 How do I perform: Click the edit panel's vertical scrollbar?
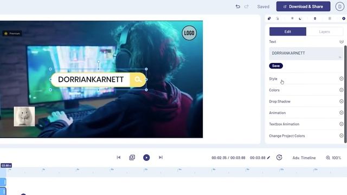[345, 94]
